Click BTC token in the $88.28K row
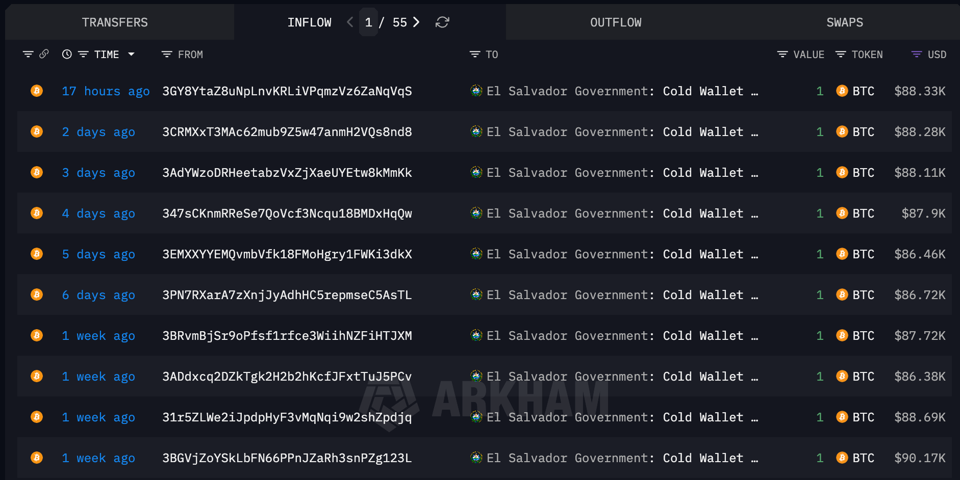960x480 pixels. [x=855, y=132]
